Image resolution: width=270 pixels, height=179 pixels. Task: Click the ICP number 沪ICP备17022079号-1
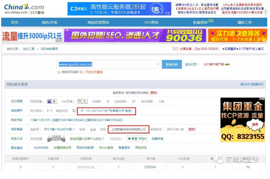pyautogui.click(x=59, y=129)
